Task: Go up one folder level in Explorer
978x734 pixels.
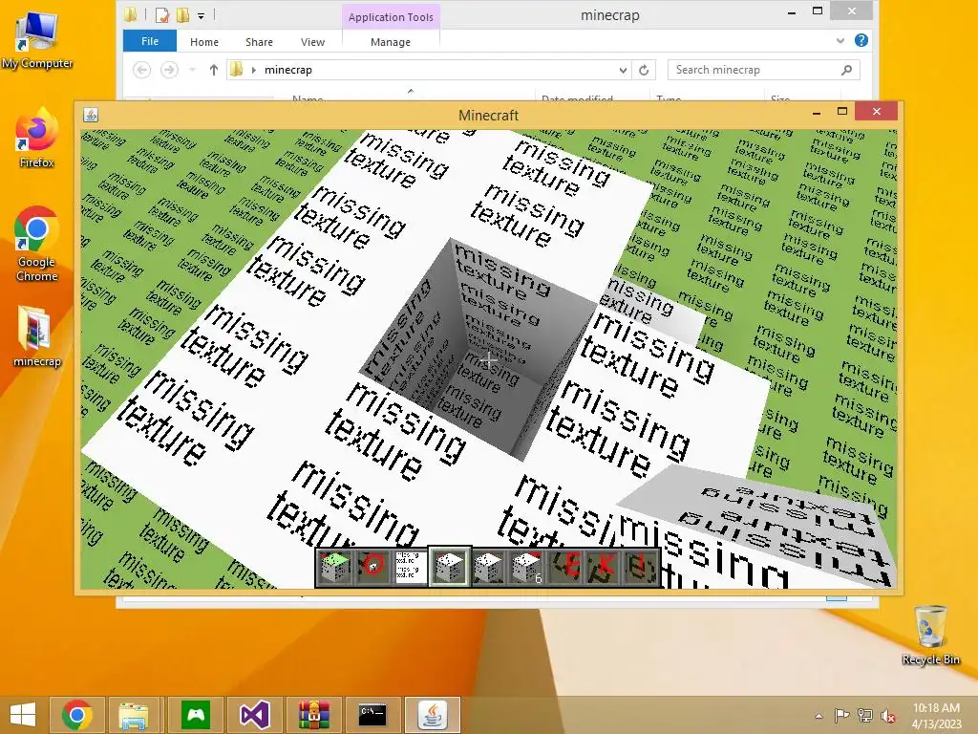Action: 213,70
